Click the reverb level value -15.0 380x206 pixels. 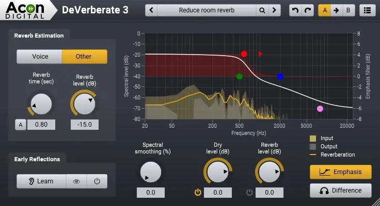[x=85, y=125]
